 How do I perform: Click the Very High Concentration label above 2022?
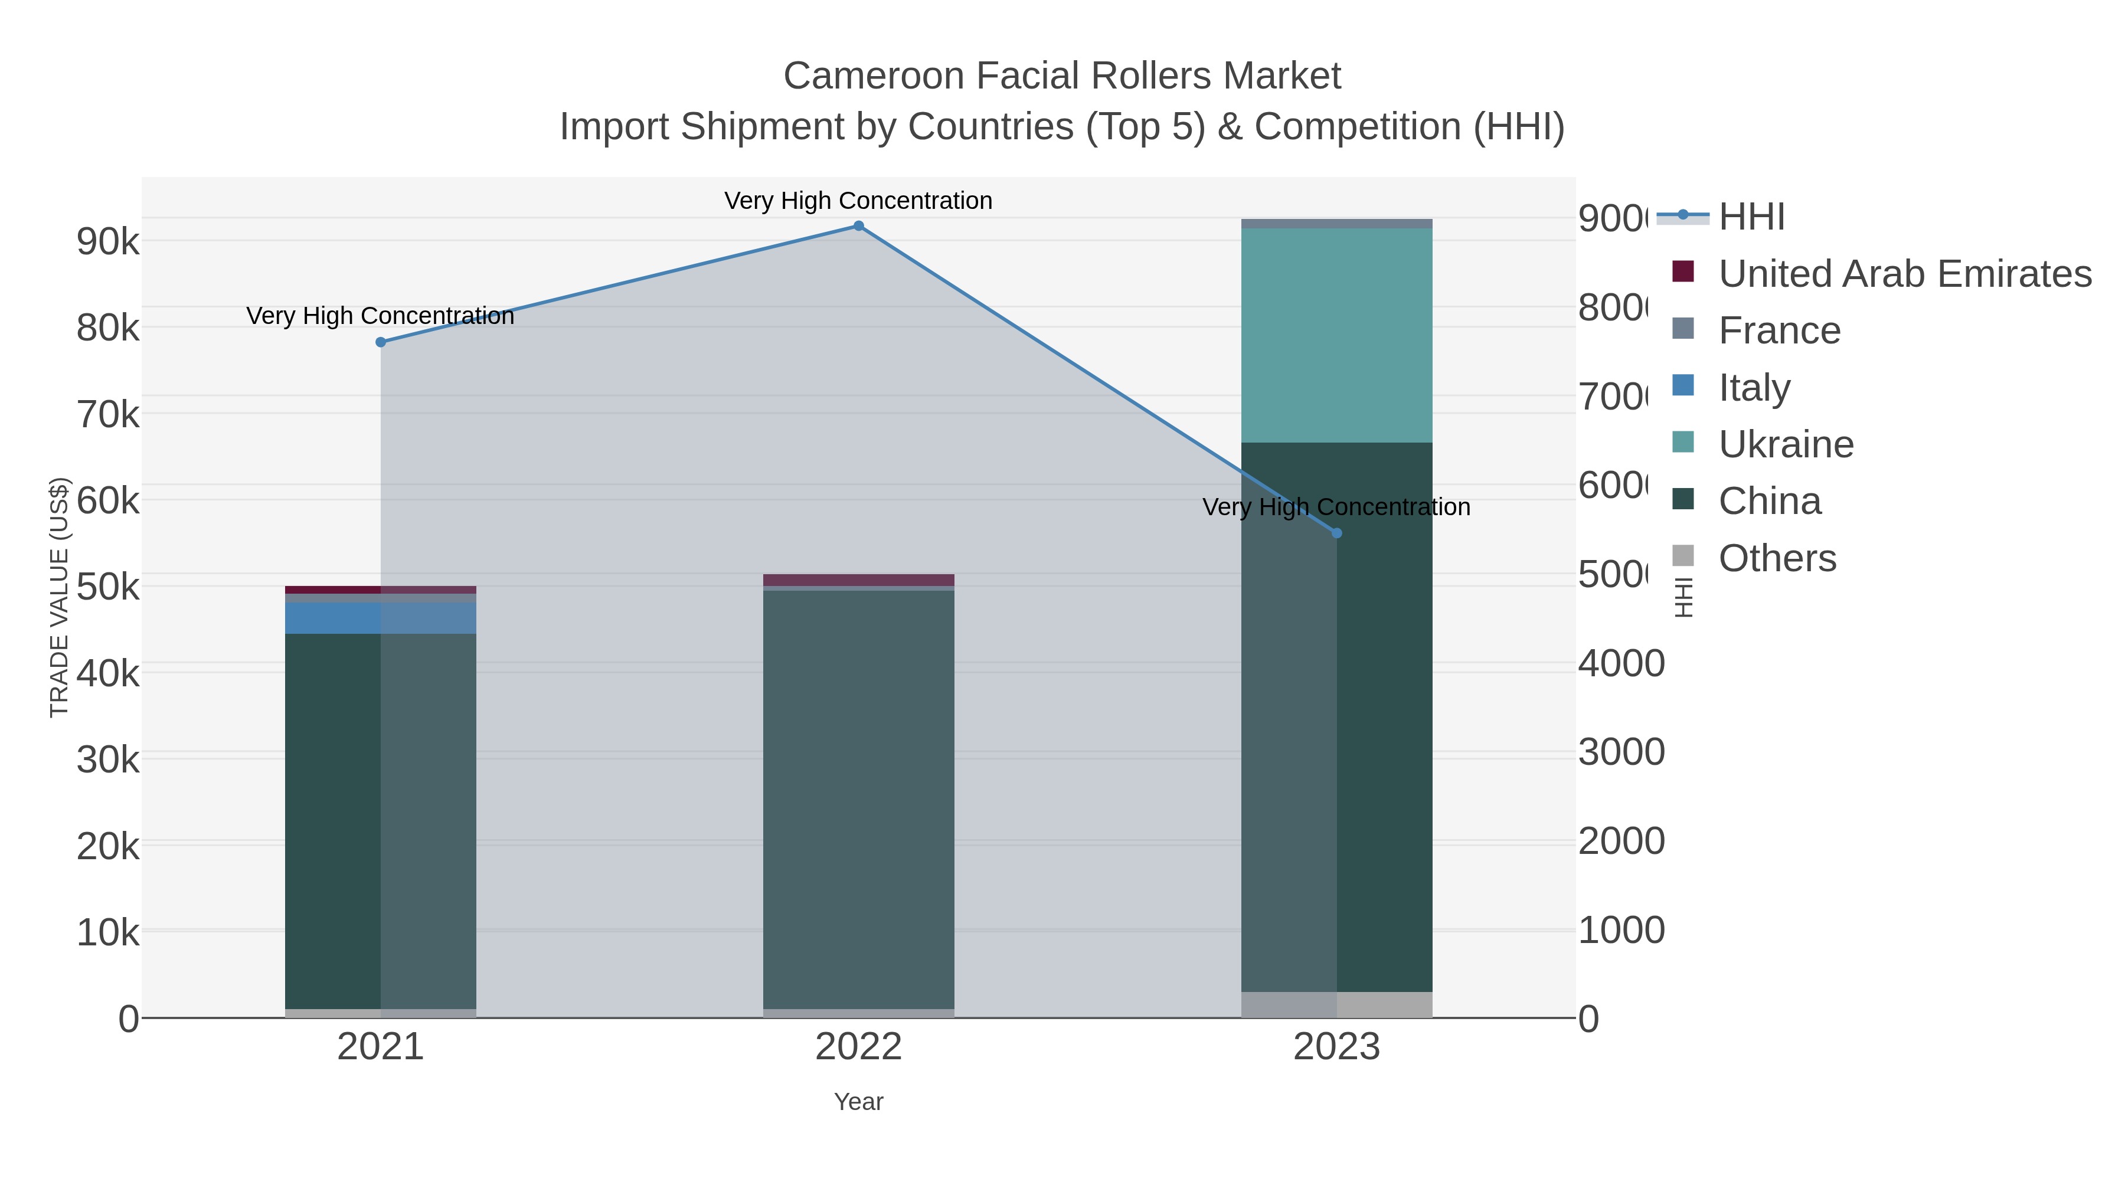[x=859, y=201]
